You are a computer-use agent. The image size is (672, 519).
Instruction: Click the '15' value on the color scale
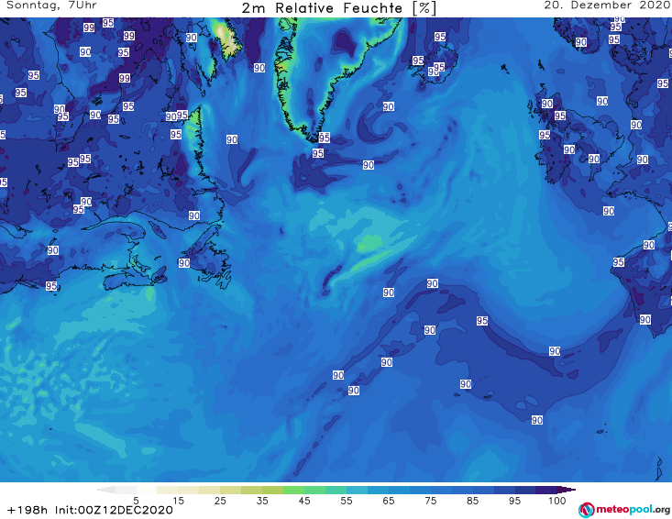click(178, 501)
